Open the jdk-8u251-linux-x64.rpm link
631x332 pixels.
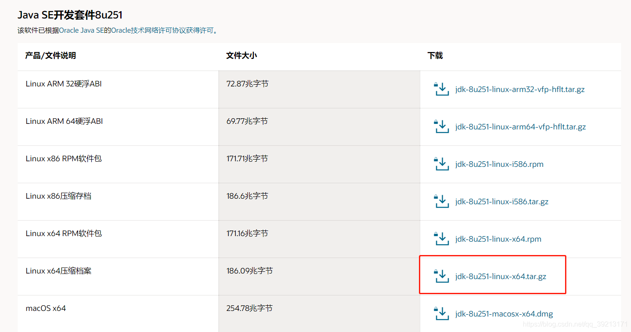click(498, 239)
